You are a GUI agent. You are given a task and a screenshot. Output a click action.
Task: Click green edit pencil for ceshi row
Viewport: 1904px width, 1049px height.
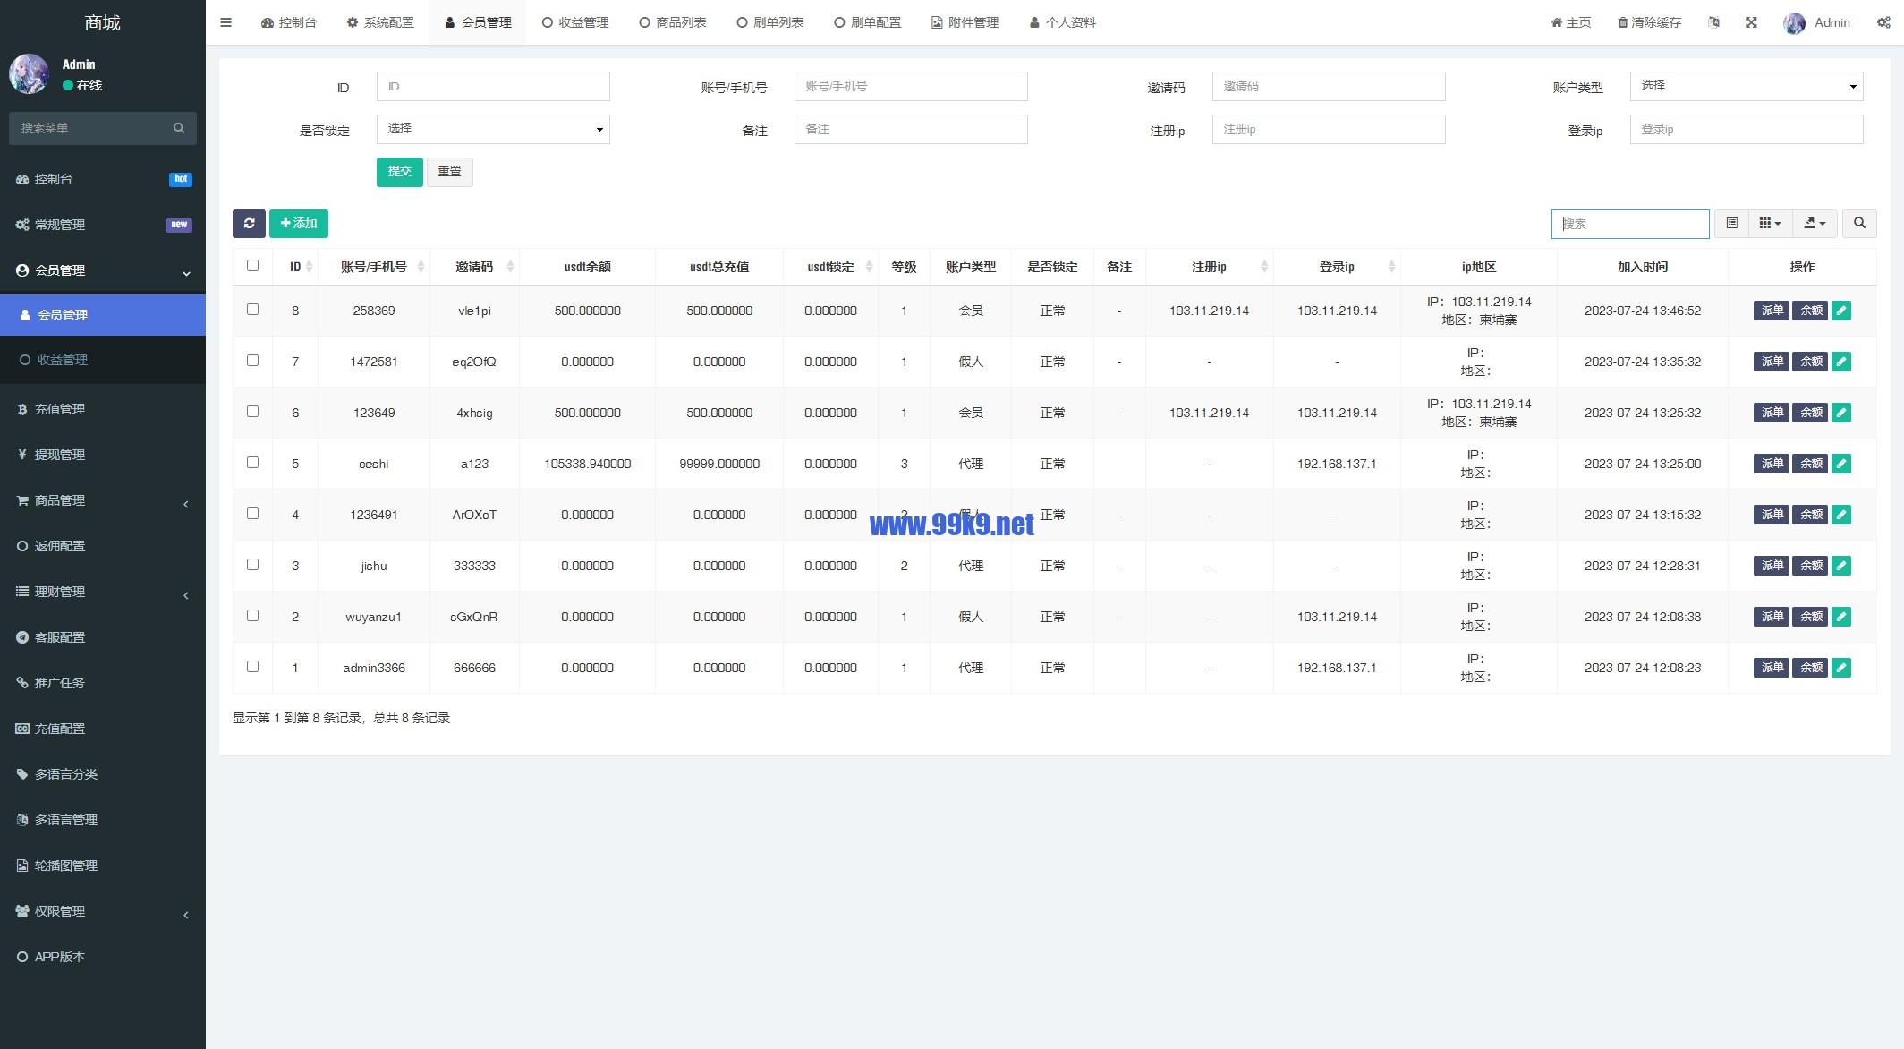[x=1841, y=464]
